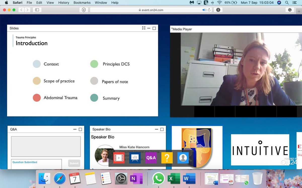The width and height of the screenshot is (302, 188).
Task: Open Wi-Fi status menu
Action: 219,3
